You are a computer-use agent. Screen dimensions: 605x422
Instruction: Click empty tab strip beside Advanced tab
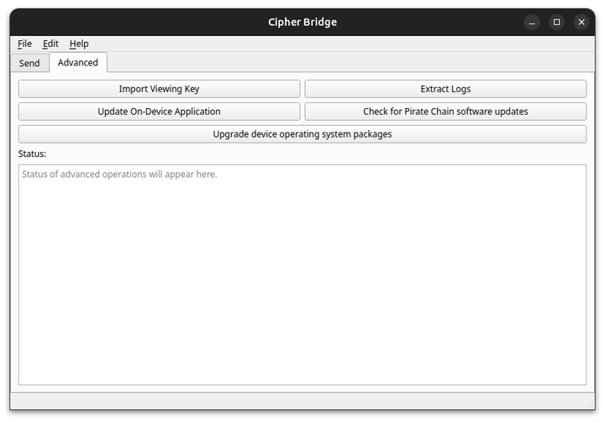click(x=336, y=63)
